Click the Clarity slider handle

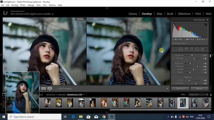point(189,80)
